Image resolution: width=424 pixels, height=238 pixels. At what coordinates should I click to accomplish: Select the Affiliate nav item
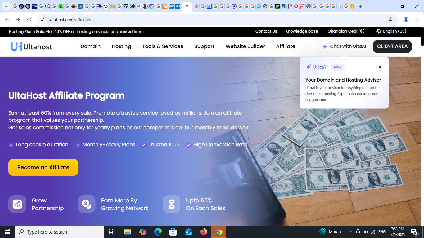point(286,46)
